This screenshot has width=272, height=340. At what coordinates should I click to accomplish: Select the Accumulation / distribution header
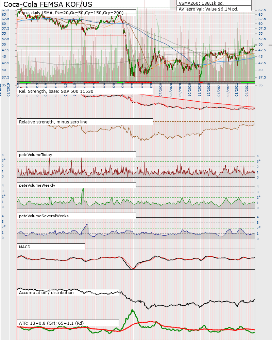tap(46, 292)
